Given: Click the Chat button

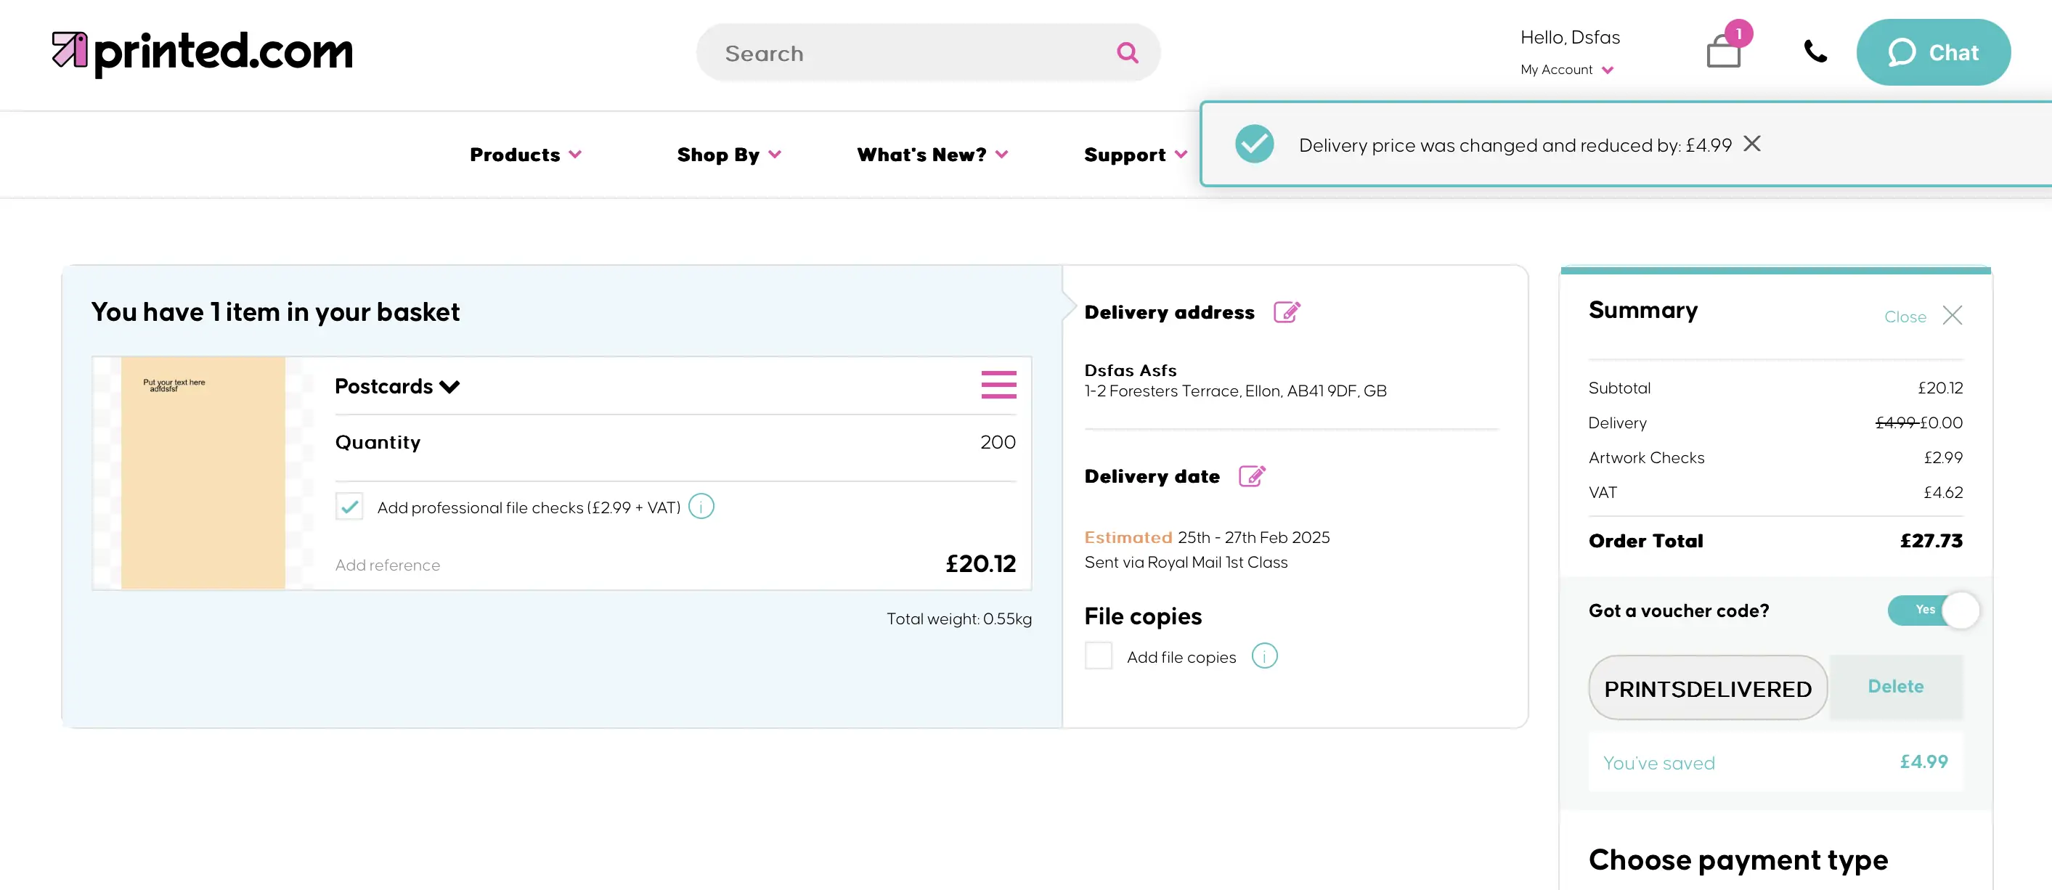Looking at the screenshot, I should (1932, 52).
